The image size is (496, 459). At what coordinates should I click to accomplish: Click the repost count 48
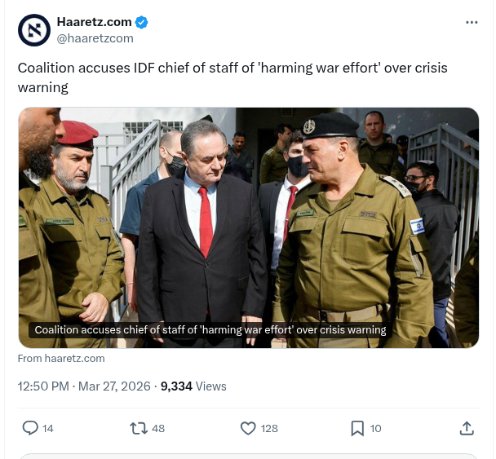coord(158,429)
